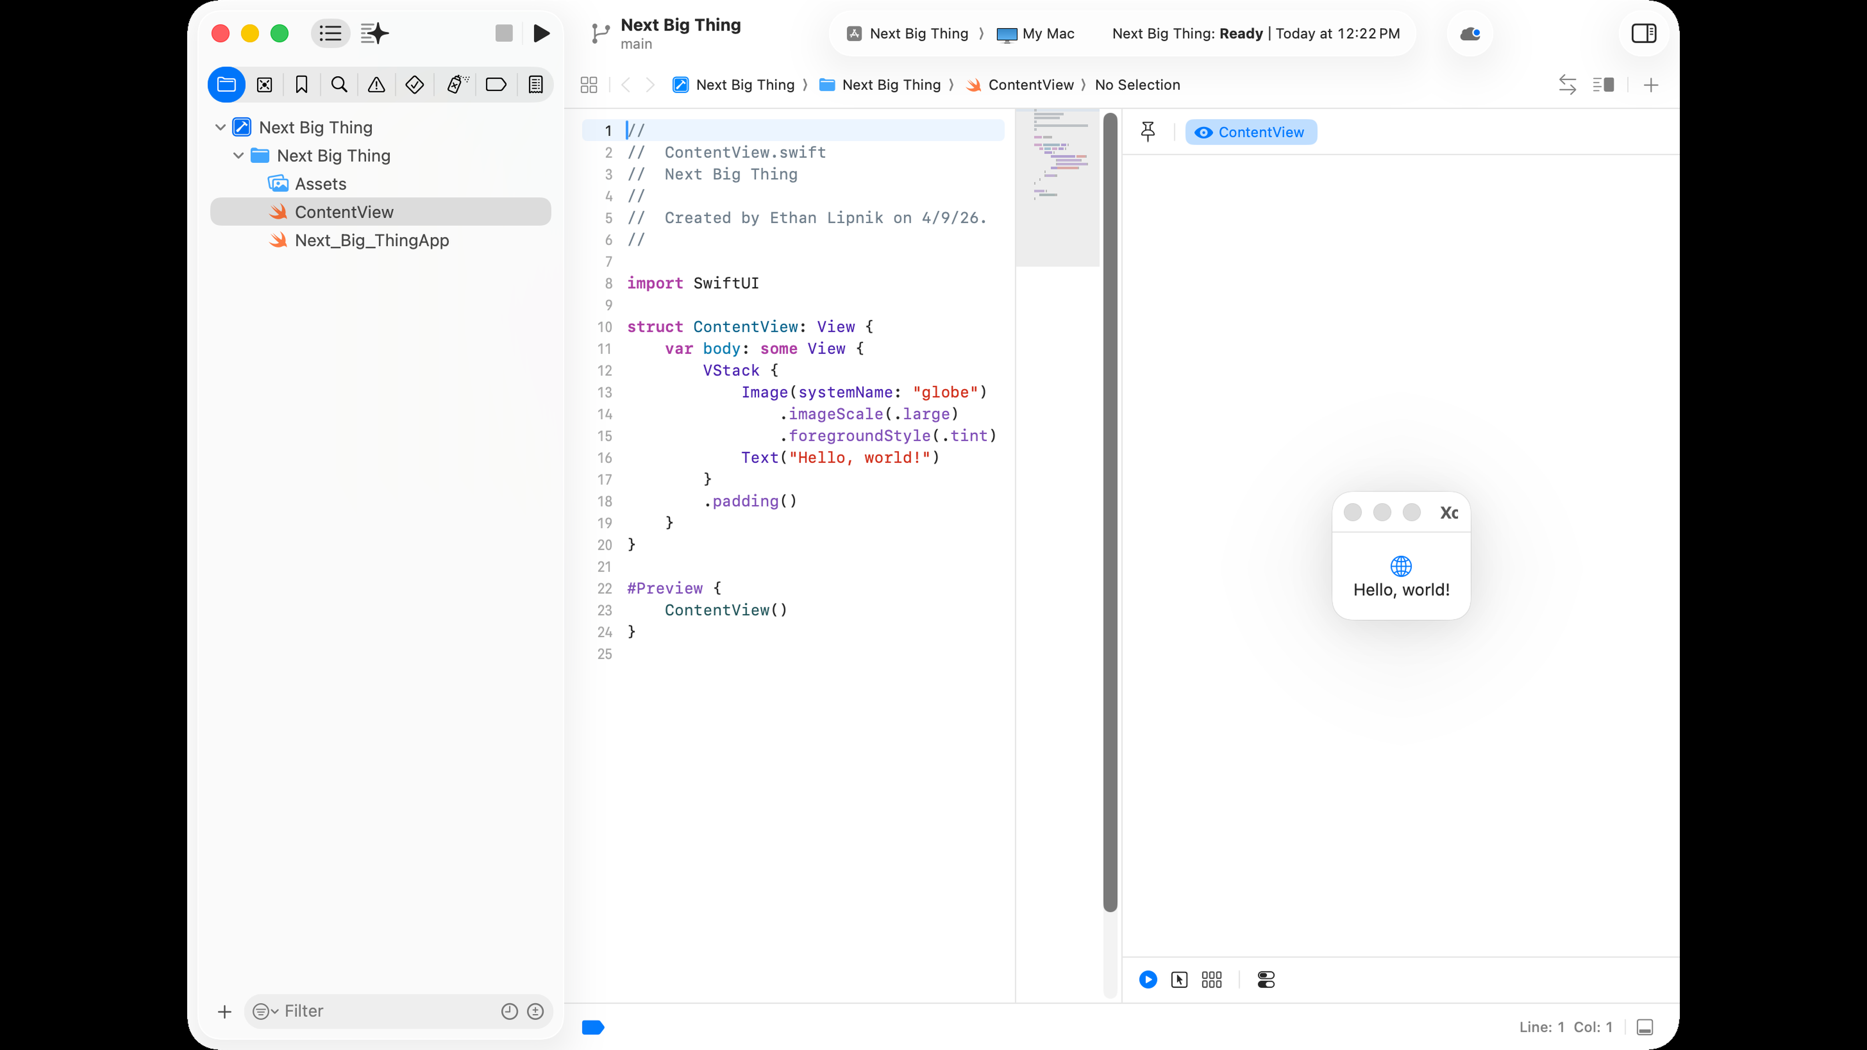The width and height of the screenshot is (1867, 1050).
Task: Open the Xcode Cloud status icon
Action: coord(1470,34)
